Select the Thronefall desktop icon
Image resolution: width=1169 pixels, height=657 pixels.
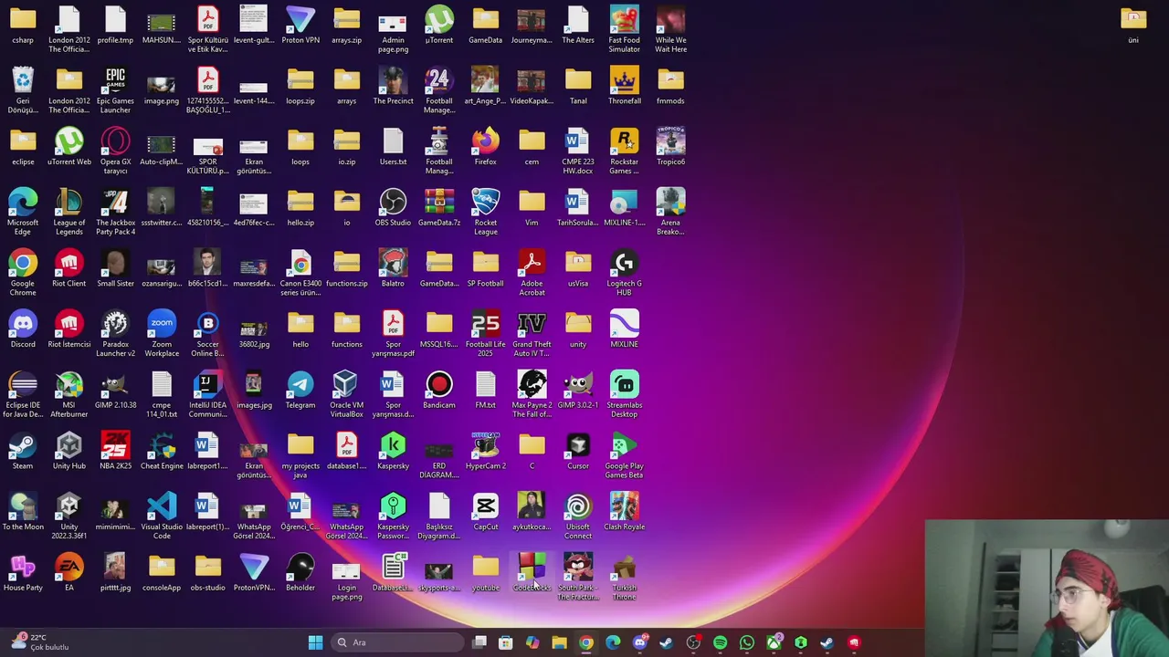pos(624,86)
